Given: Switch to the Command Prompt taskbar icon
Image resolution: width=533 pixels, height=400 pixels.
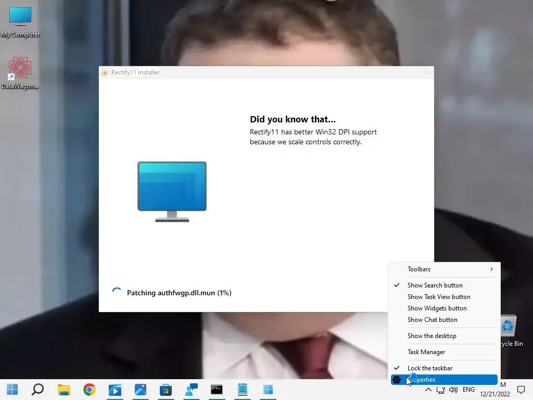Looking at the screenshot, I should [x=217, y=390].
